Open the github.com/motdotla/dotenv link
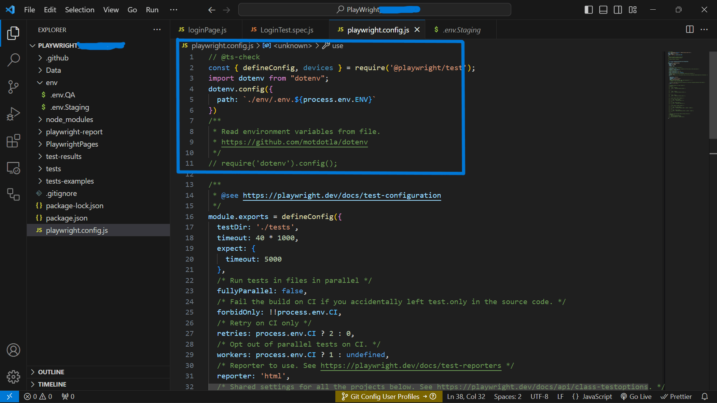717x403 pixels. pos(294,142)
